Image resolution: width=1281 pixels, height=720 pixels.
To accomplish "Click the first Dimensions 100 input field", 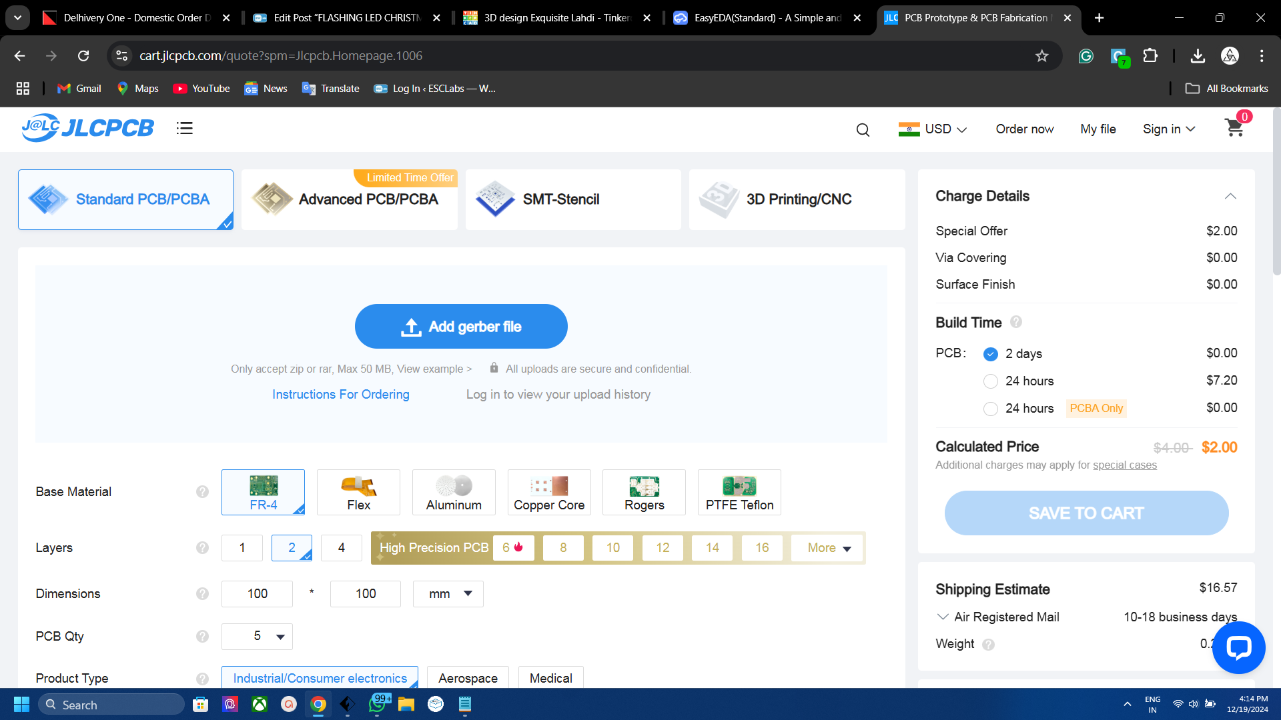I will pyautogui.click(x=257, y=594).
